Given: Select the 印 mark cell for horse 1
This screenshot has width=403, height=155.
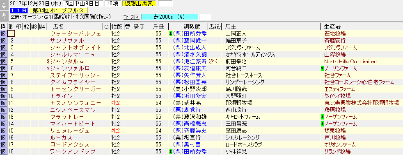Looking at the screenshot, I should 19,34.
